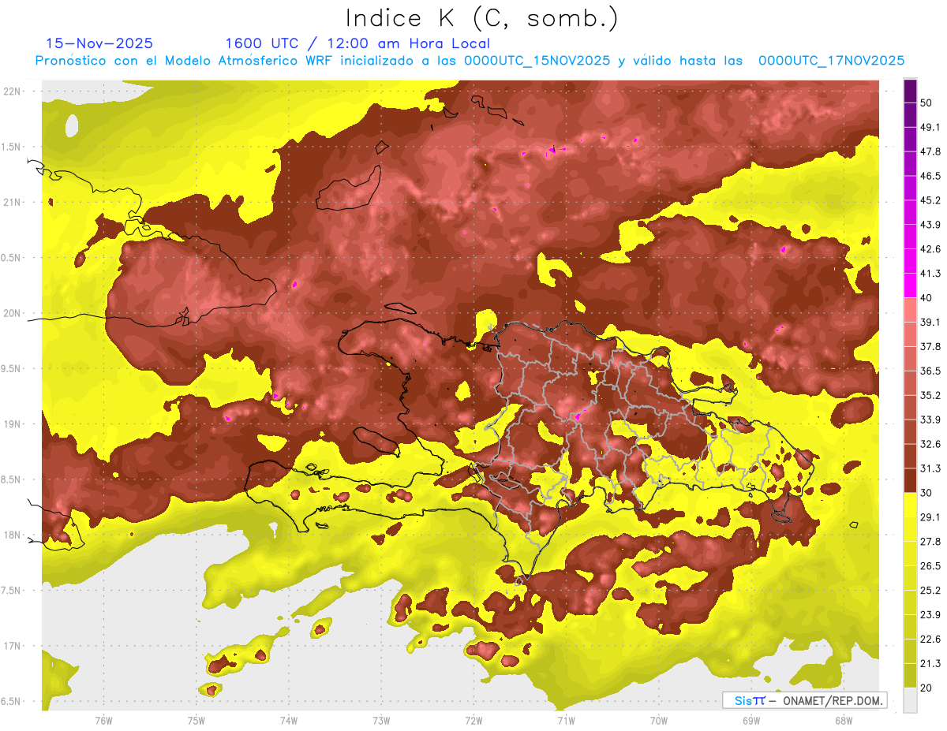
Task: Click the "1600 UTC / 12:00 am Hora Local" time label
Action: pos(357,44)
